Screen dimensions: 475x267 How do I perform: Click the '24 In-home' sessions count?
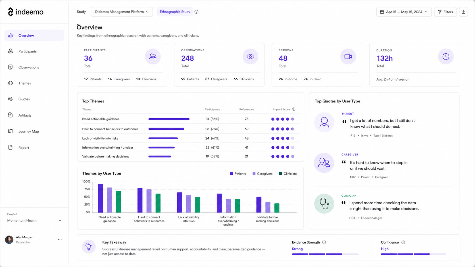tap(288, 79)
